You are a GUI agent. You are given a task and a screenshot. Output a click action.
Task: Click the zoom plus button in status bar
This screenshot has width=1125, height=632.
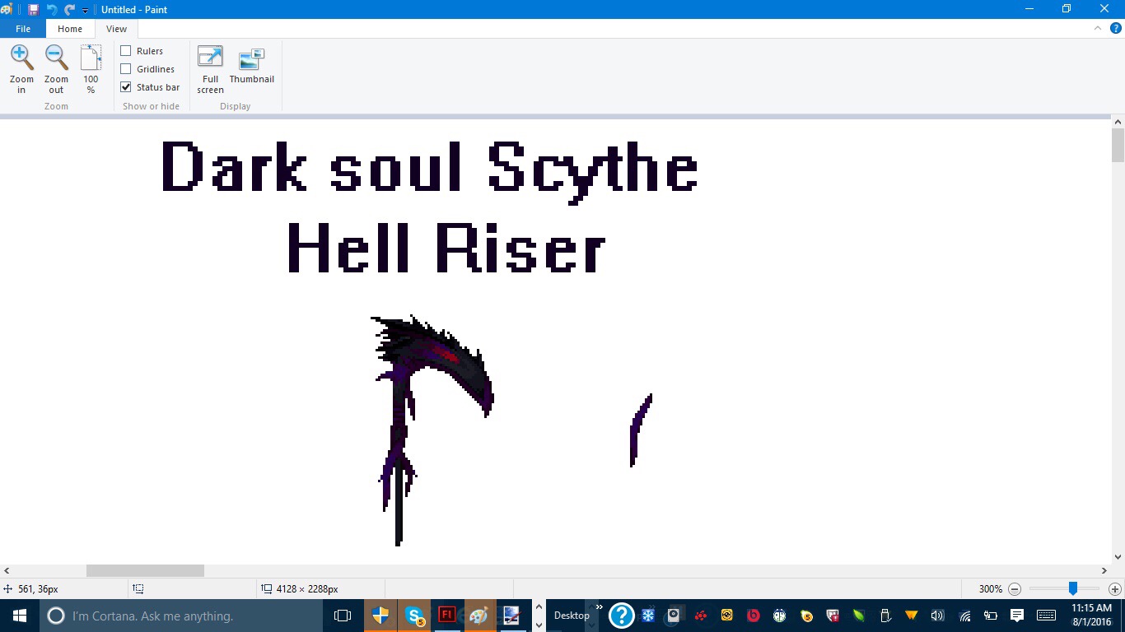(1114, 589)
